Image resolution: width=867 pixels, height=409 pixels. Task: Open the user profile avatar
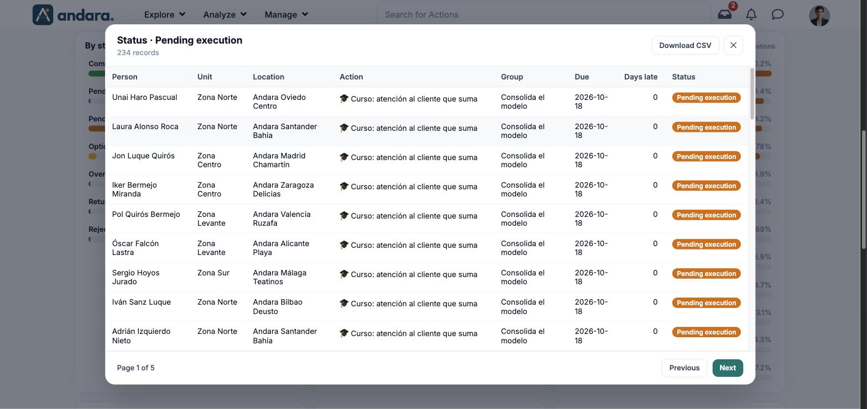coord(819,15)
